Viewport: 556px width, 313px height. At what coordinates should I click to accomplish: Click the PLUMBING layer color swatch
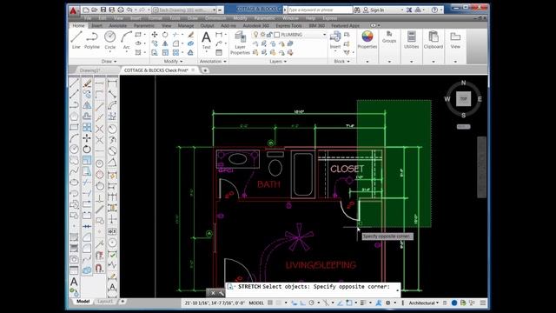coord(277,35)
